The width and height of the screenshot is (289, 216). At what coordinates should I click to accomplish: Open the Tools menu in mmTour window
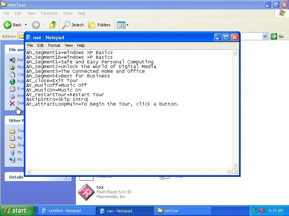pos(68,13)
